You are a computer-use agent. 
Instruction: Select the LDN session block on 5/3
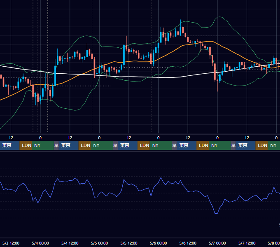[x=26, y=145]
